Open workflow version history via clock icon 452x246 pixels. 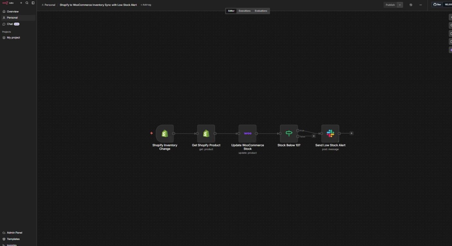(x=411, y=5)
